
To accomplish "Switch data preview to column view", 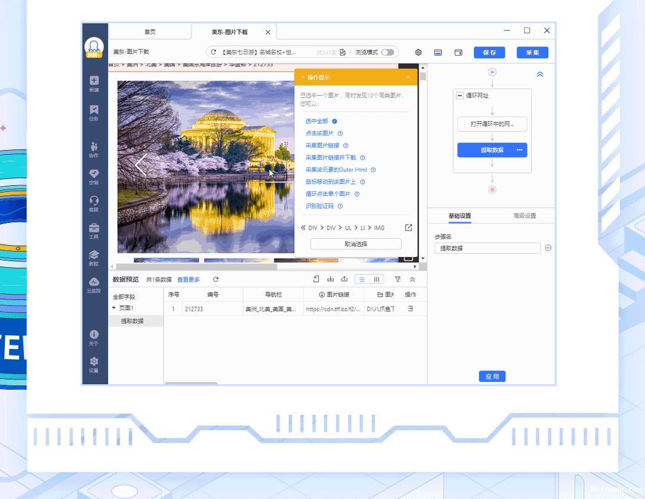I will click(x=377, y=279).
